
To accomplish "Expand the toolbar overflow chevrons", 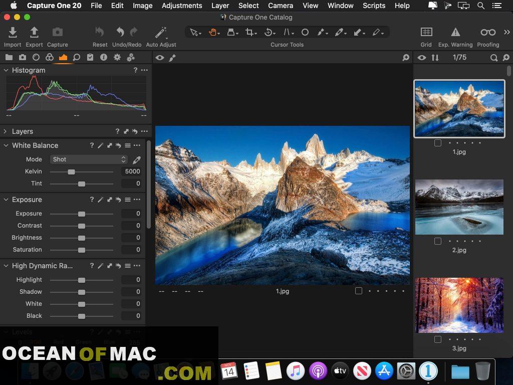I will [x=507, y=32].
